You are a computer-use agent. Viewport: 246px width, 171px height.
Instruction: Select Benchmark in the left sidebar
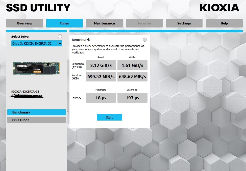point(37,112)
